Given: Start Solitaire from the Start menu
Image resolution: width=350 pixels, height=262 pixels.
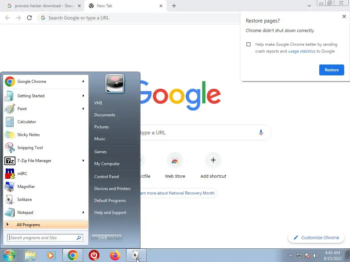Looking at the screenshot, I should pyautogui.click(x=46, y=199).
